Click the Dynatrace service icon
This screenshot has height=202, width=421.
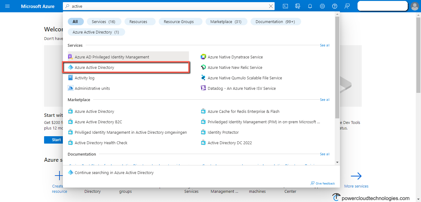click(x=203, y=57)
